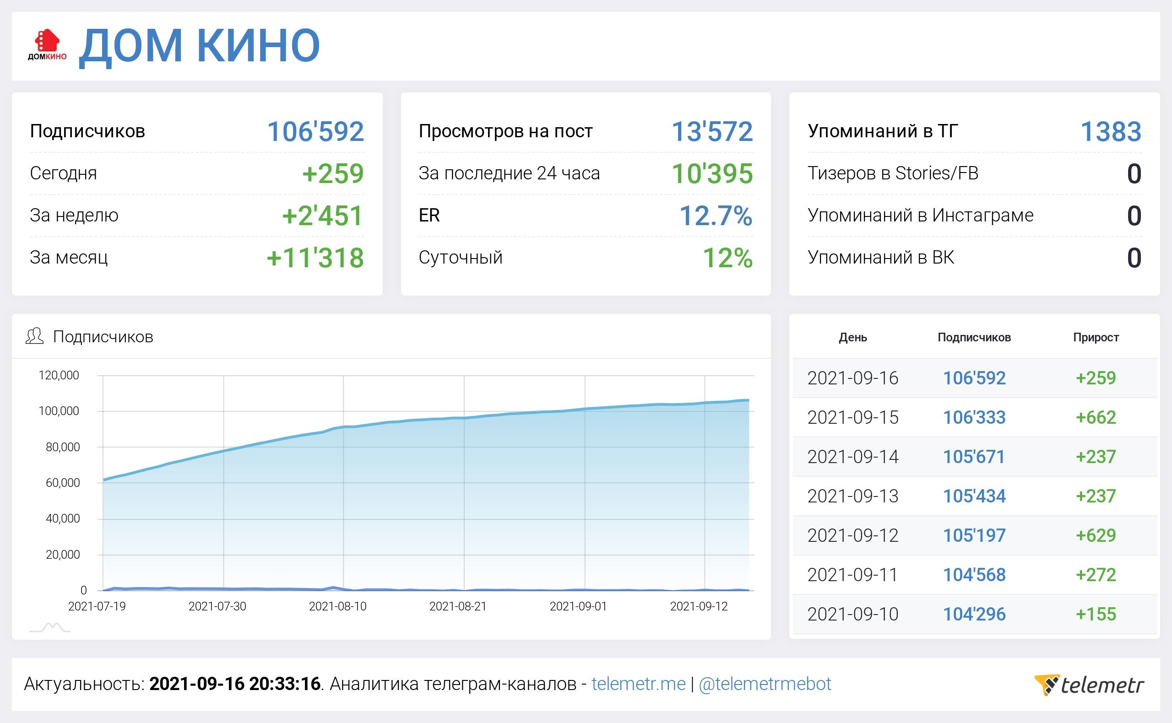Image resolution: width=1172 pixels, height=723 pixels.
Task: Click the telemetr logo in the footer
Action: pos(1089,685)
